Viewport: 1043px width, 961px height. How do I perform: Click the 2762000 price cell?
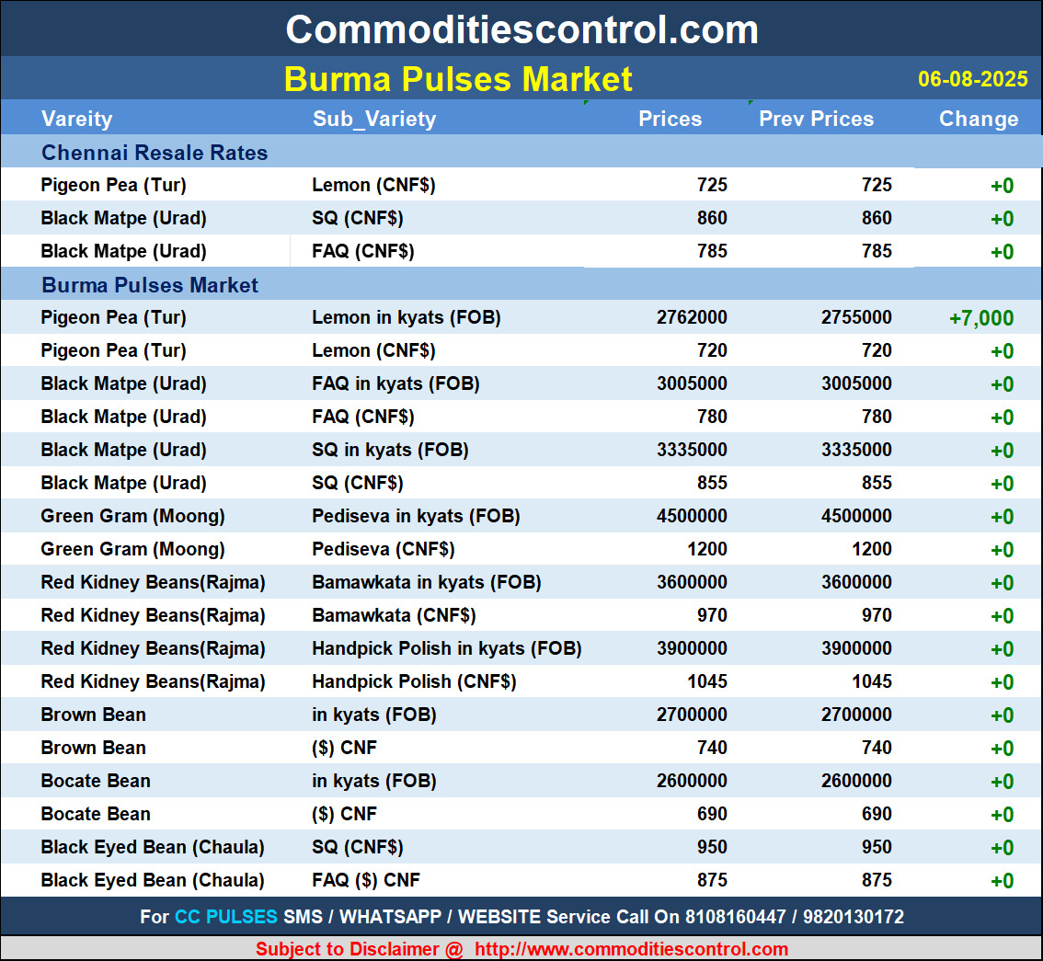[x=692, y=317]
